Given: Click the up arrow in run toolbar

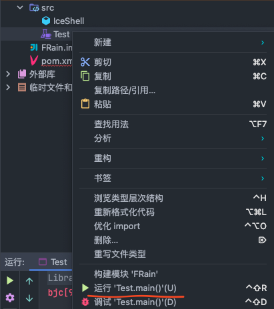Looking at the screenshot, I should pos(29,281).
